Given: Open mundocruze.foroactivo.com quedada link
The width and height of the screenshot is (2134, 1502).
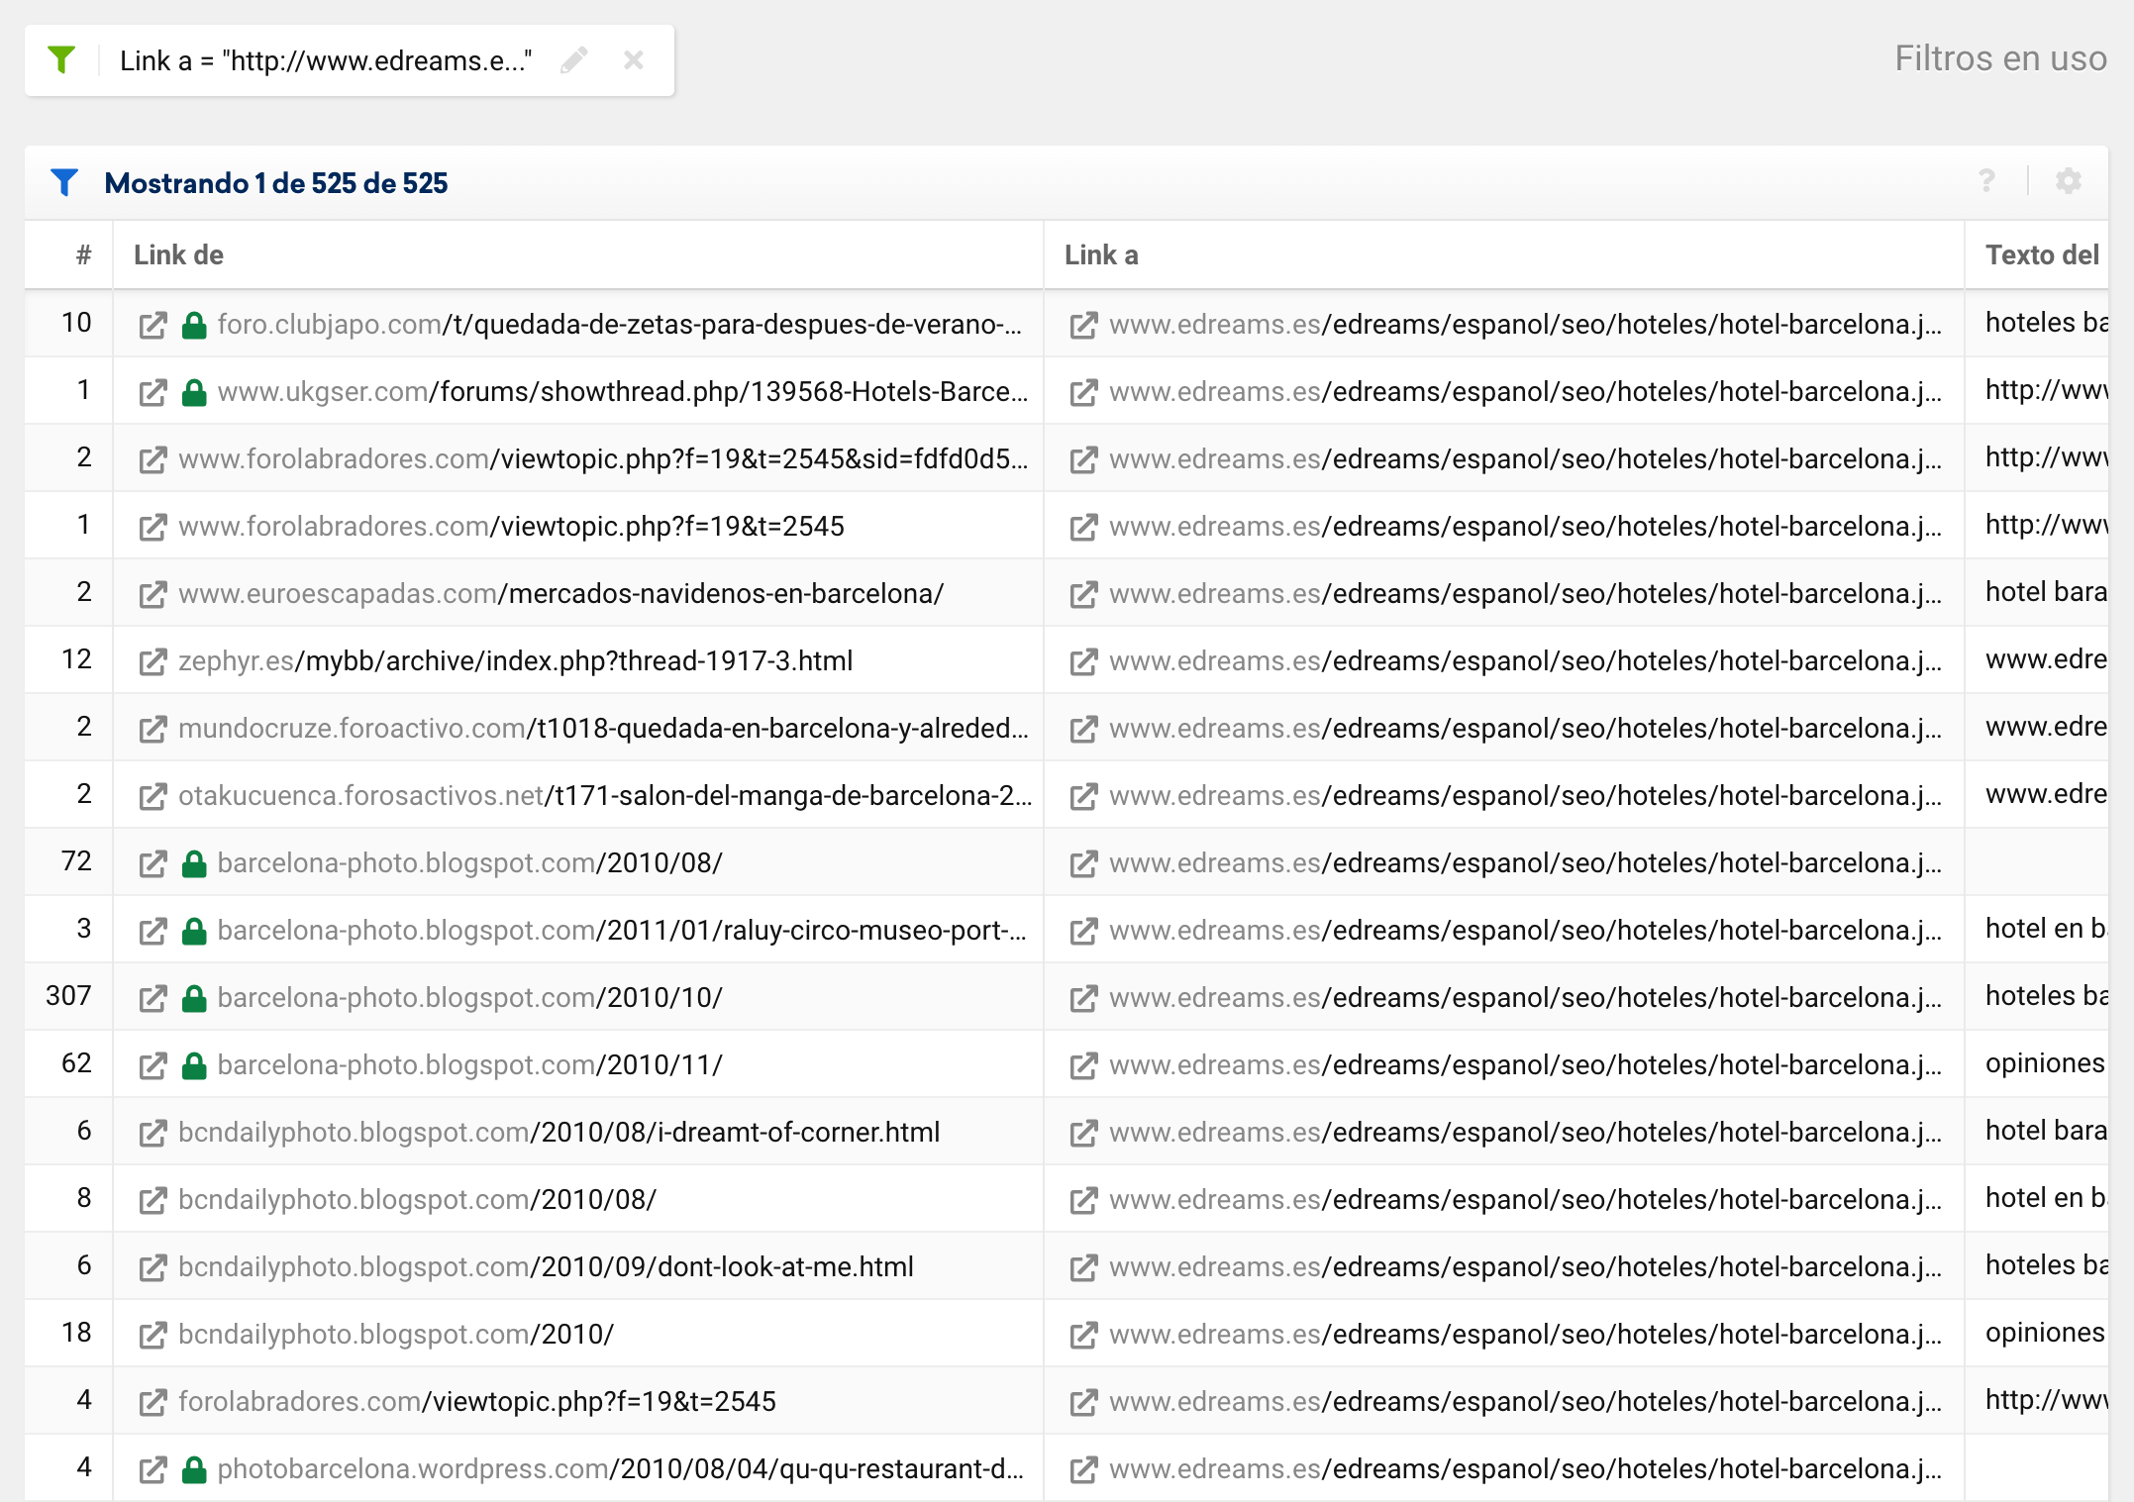Looking at the screenshot, I should pyautogui.click(x=602, y=729).
